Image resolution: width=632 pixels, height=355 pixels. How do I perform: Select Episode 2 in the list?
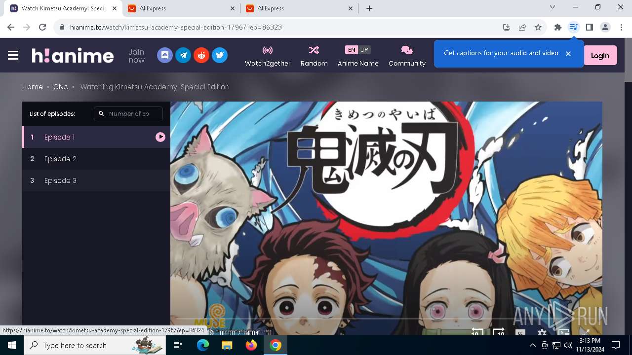pos(96,159)
